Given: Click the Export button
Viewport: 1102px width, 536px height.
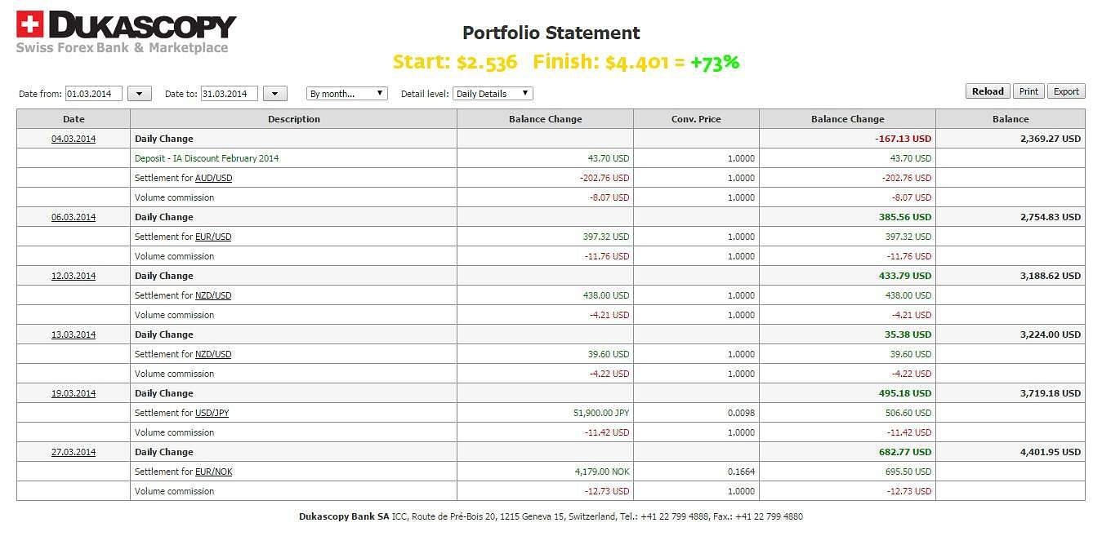Looking at the screenshot, I should [1066, 91].
